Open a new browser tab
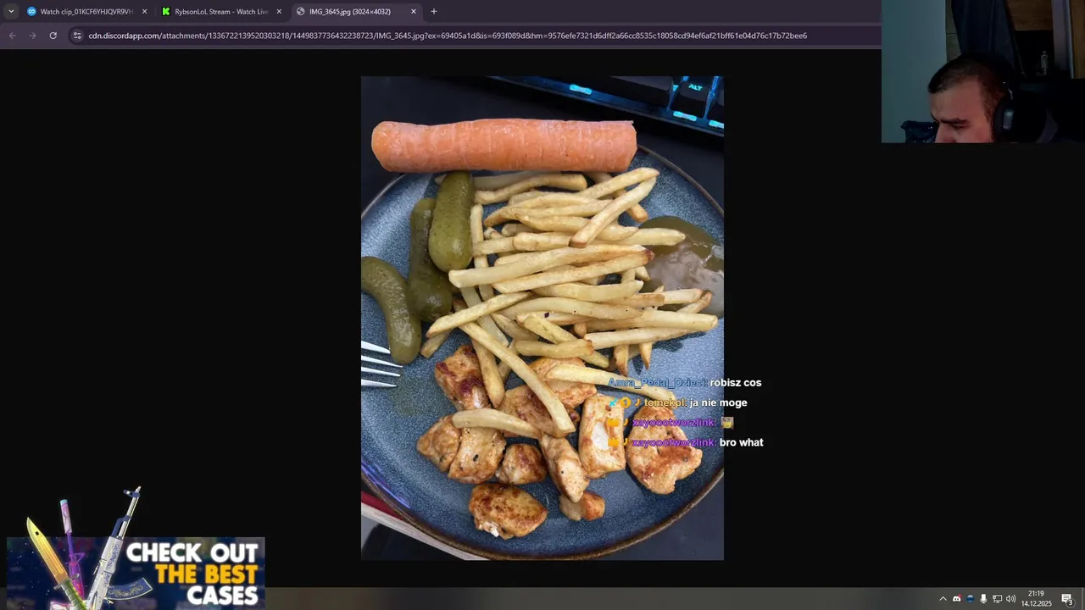 434,11
